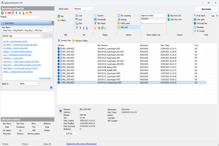Open Apply to Name dropdown

(29, 84)
